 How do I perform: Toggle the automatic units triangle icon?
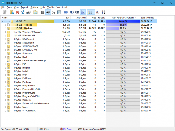click(83, 12)
